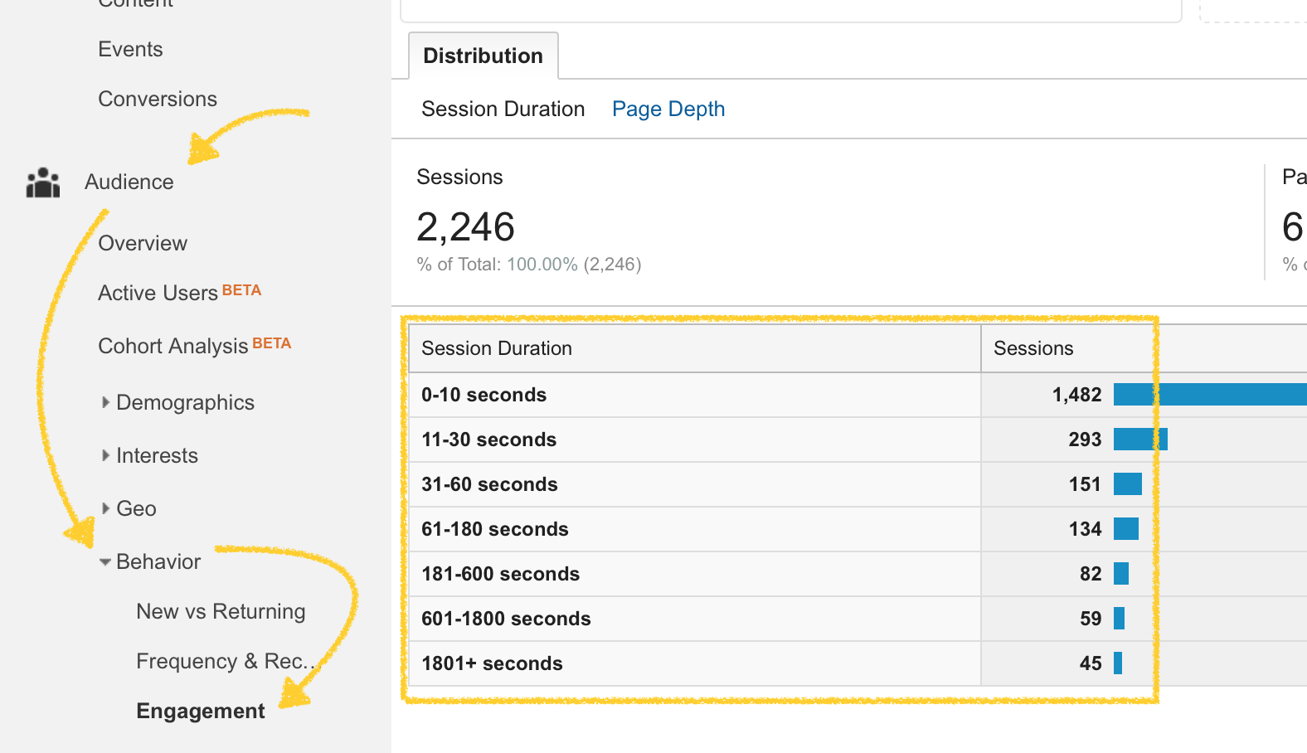Viewport: 1307px width, 753px height.
Task: Open New vs Returning report
Action: pyautogui.click(x=221, y=611)
